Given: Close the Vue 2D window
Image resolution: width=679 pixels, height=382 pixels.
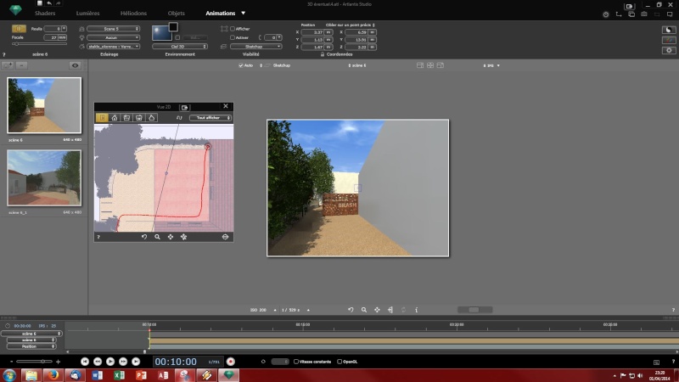Looking at the screenshot, I should pyautogui.click(x=226, y=106).
